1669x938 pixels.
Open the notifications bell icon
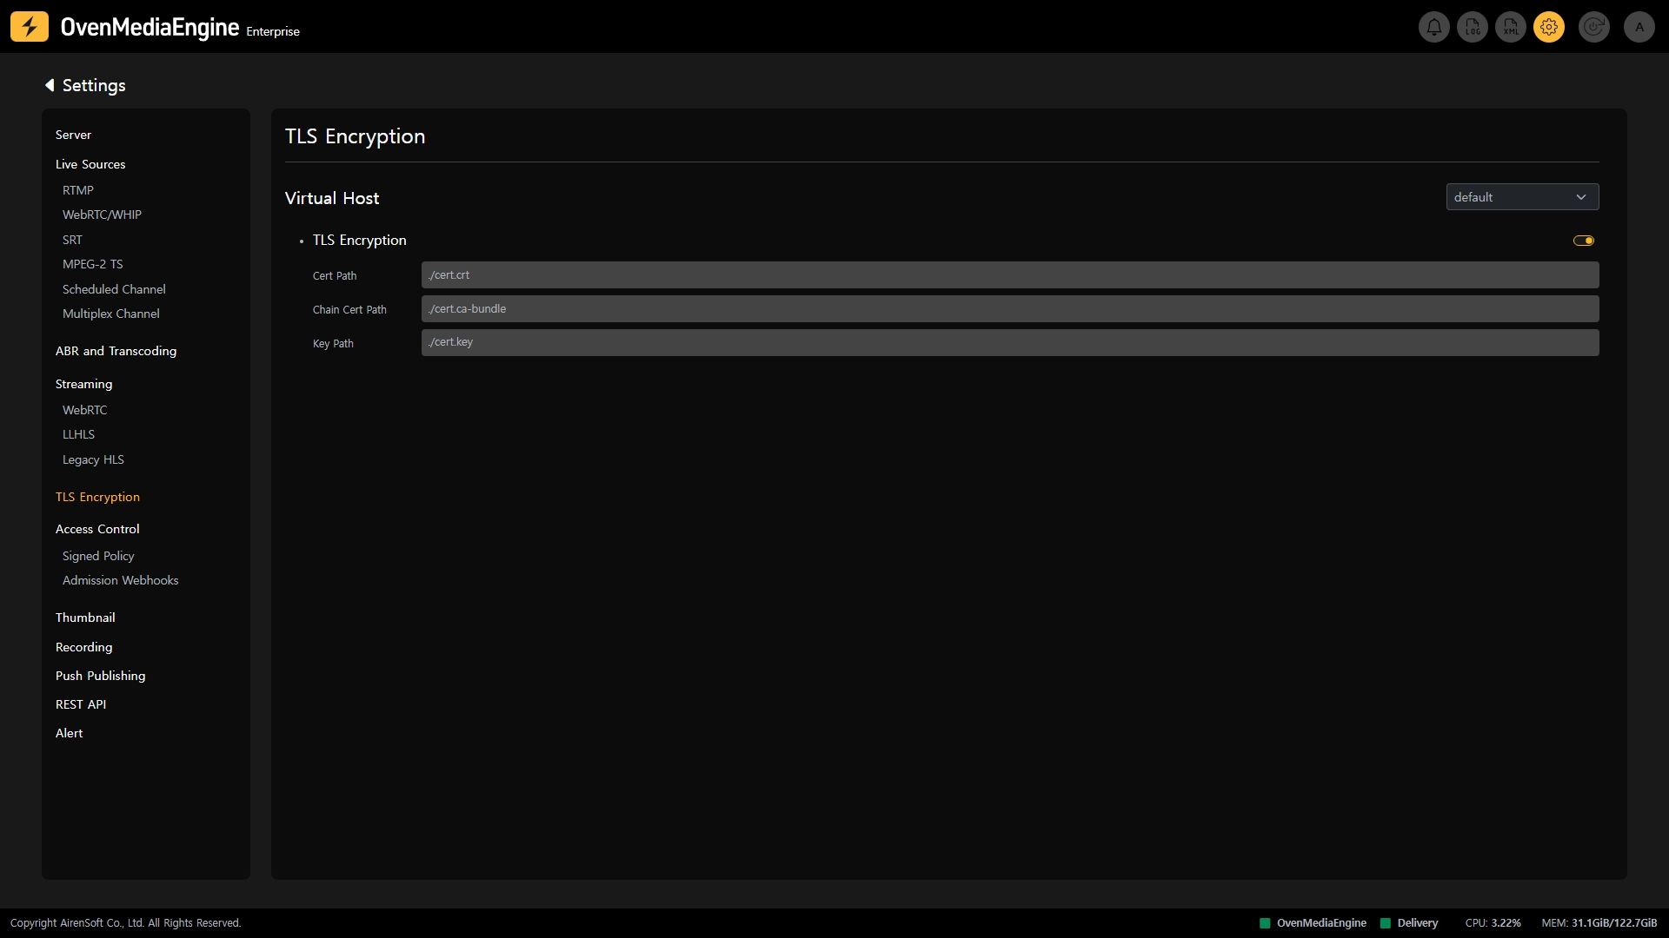(x=1434, y=27)
